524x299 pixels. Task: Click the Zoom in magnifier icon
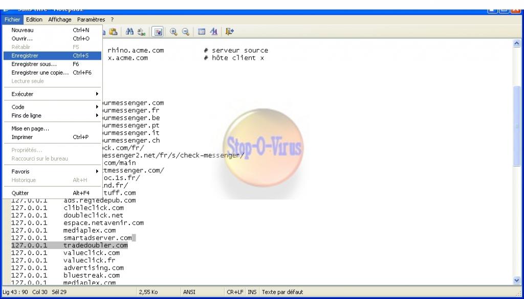[x=173, y=32]
